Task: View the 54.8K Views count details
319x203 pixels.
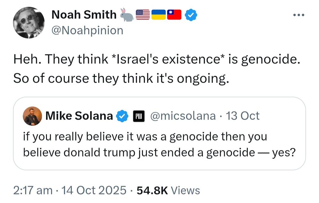Action: click(168, 190)
